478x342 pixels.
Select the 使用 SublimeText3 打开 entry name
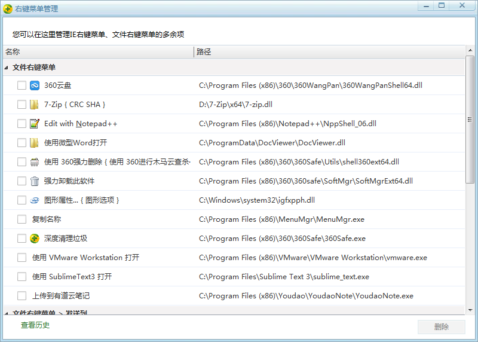[72, 277]
